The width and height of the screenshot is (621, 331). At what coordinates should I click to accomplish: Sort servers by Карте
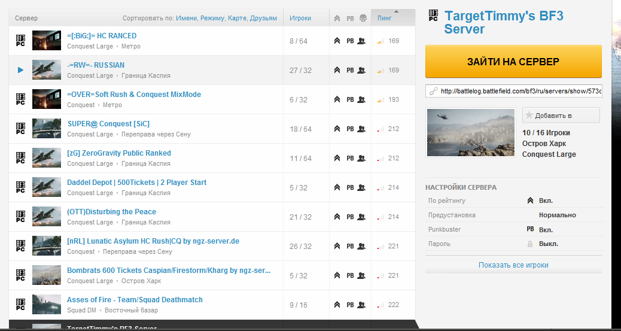pyautogui.click(x=238, y=18)
